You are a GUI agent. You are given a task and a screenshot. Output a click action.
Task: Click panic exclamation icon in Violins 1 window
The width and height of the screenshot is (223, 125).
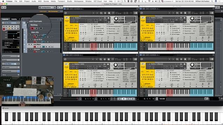click(x=131, y=13)
